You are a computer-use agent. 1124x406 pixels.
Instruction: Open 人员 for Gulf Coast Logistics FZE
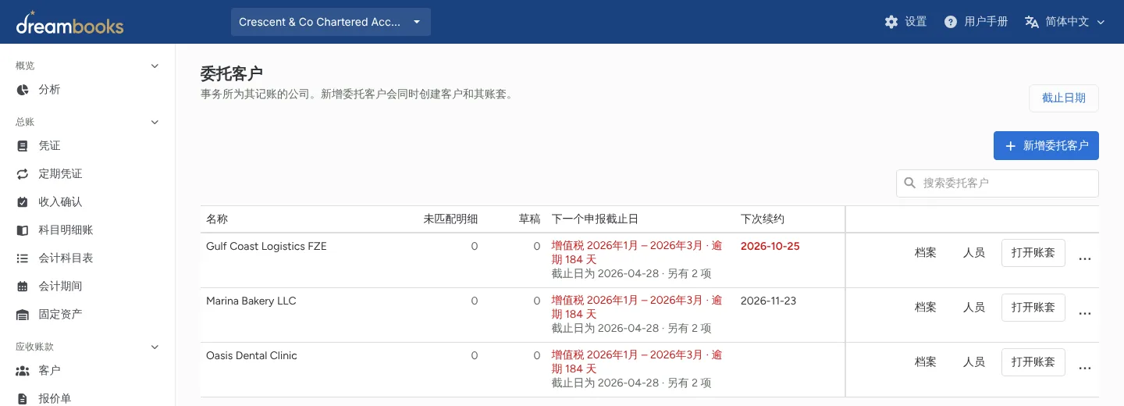click(974, 253)
